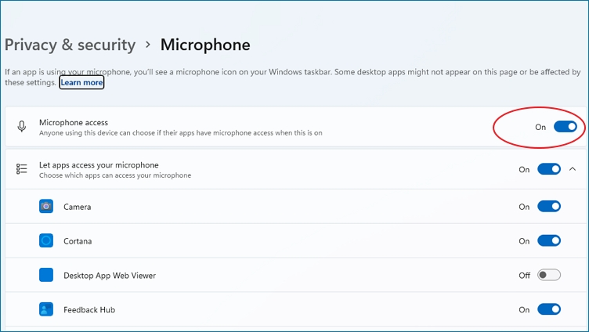Turn off microphone access for Camera

click(549, 206)
